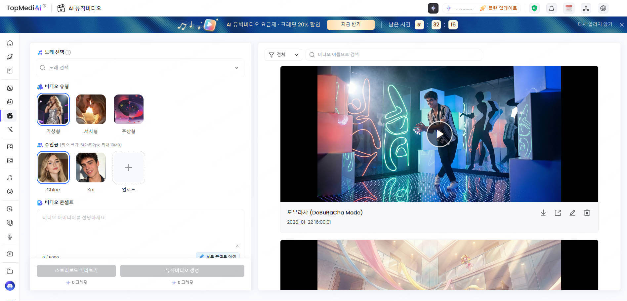Play the DoBuRaCha Mode video preview
The height and width of the screenshot is (301, 627).
pyautogui.click(x=439, y=134)
